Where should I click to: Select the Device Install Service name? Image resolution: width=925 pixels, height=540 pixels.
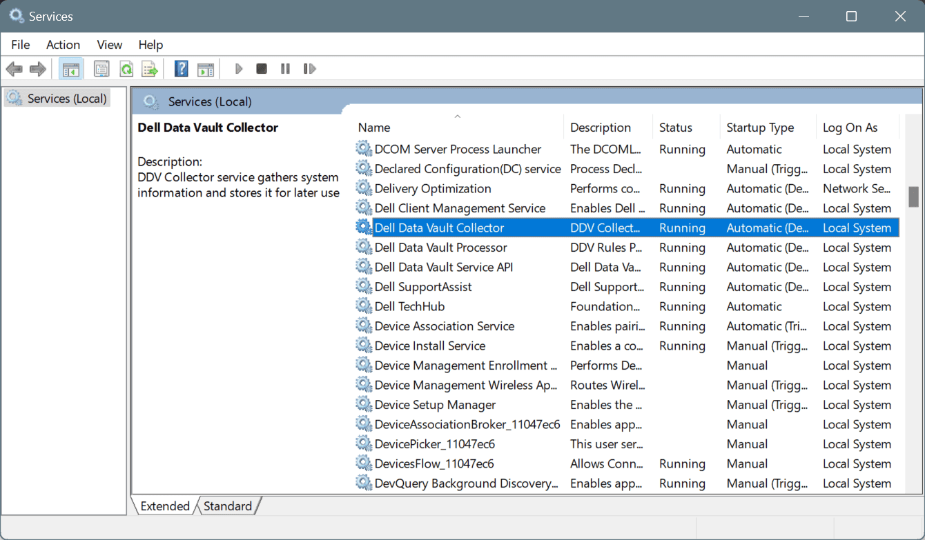click(x=430, y=346)
